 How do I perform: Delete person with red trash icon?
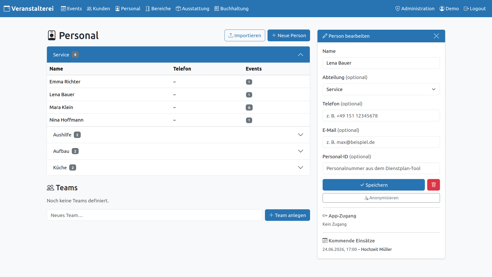[434, 185]
